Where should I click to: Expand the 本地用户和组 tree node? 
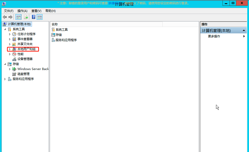click(x=10, y=49)
